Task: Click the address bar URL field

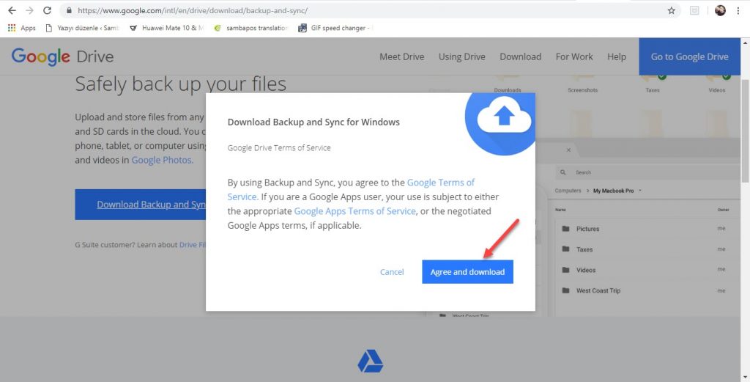Action: point(368,10)
